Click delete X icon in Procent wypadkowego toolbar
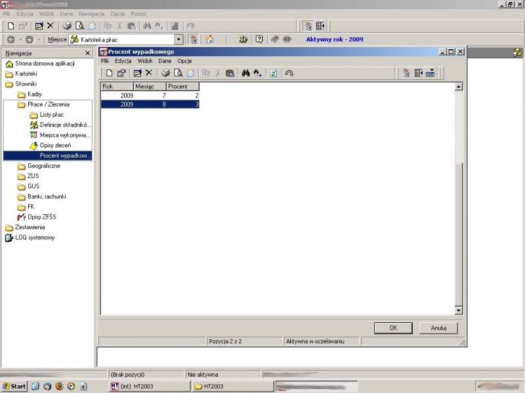Screen dimensions: 525x393 point(149,73)
